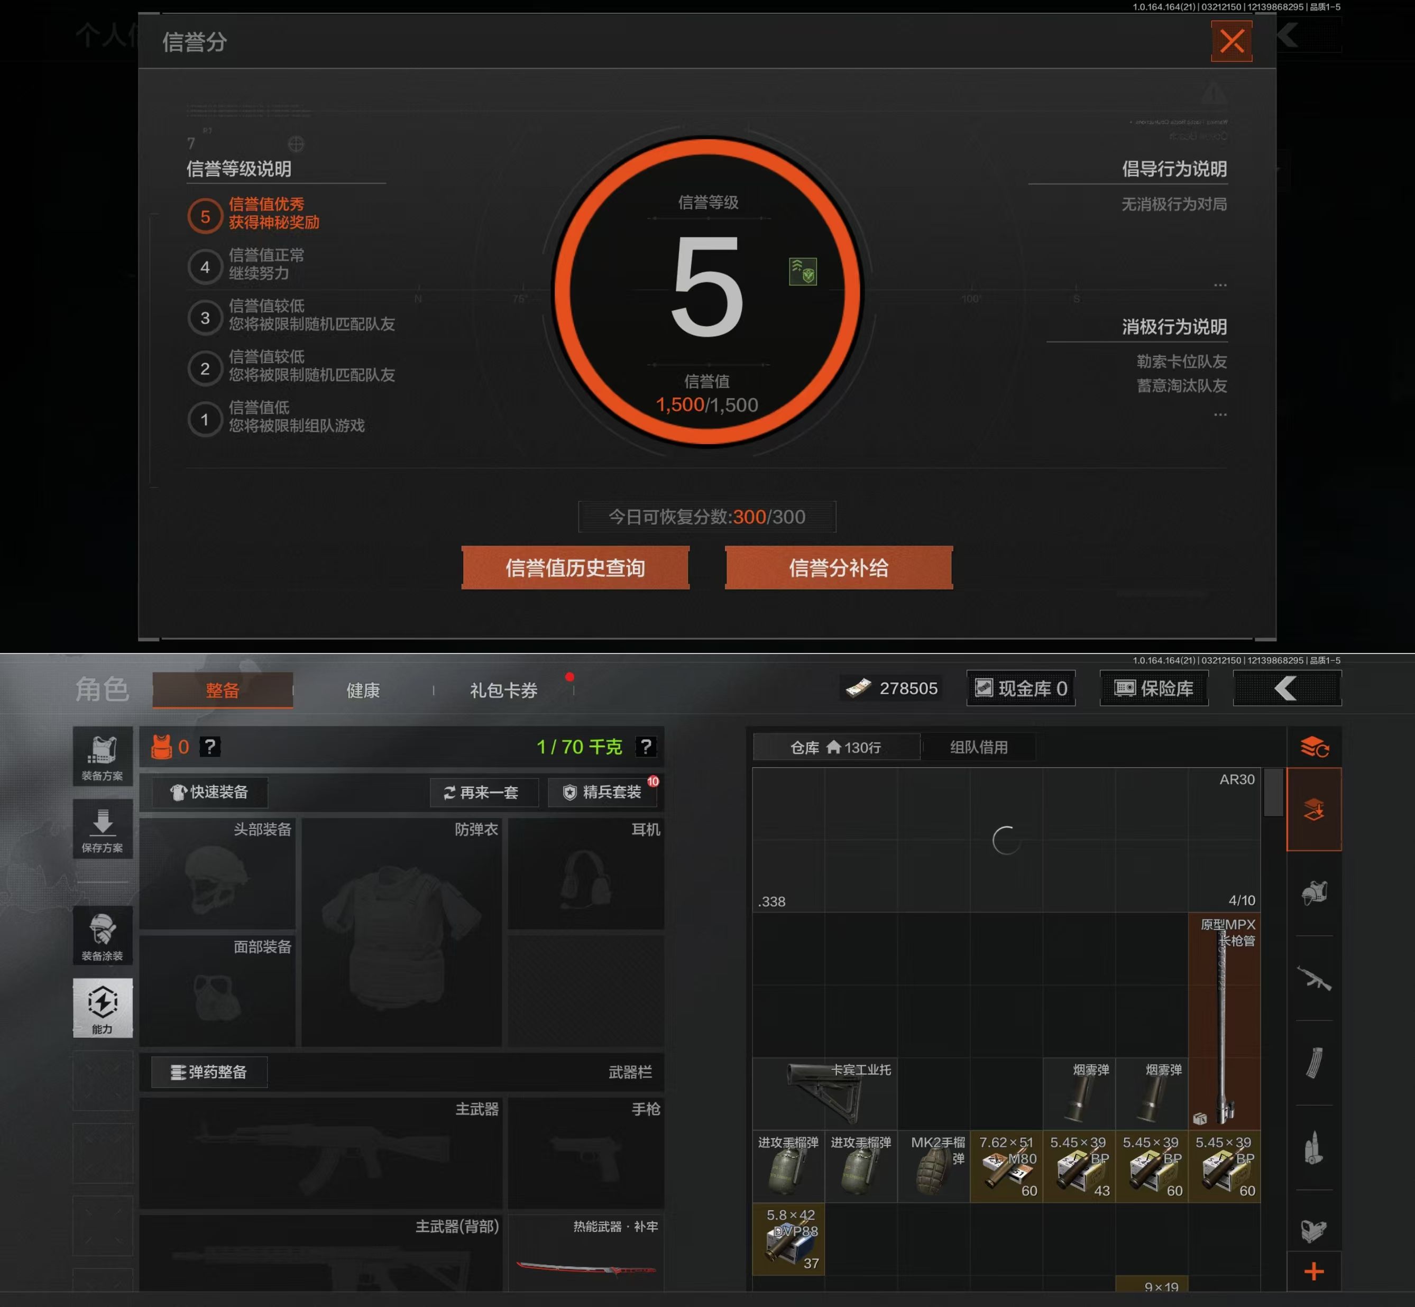The width and height of the screenshot is (1415, 1307).
Task: Switch to the 健康 tab
Action: (x=363, y=691)
